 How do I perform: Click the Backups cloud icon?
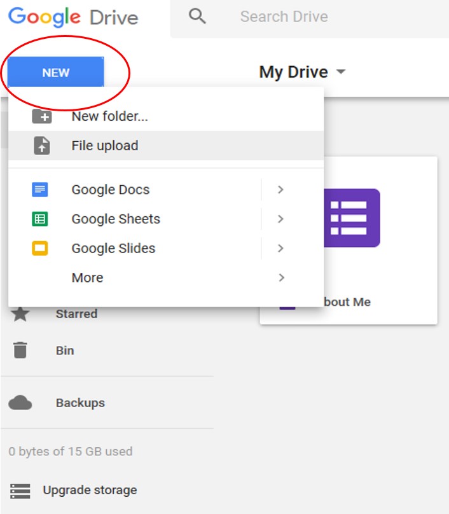[20, 403]
